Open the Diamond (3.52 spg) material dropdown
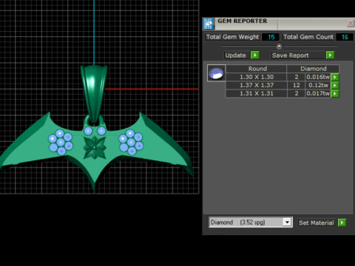This screenshot has width=355, height=266. point(287,222)
